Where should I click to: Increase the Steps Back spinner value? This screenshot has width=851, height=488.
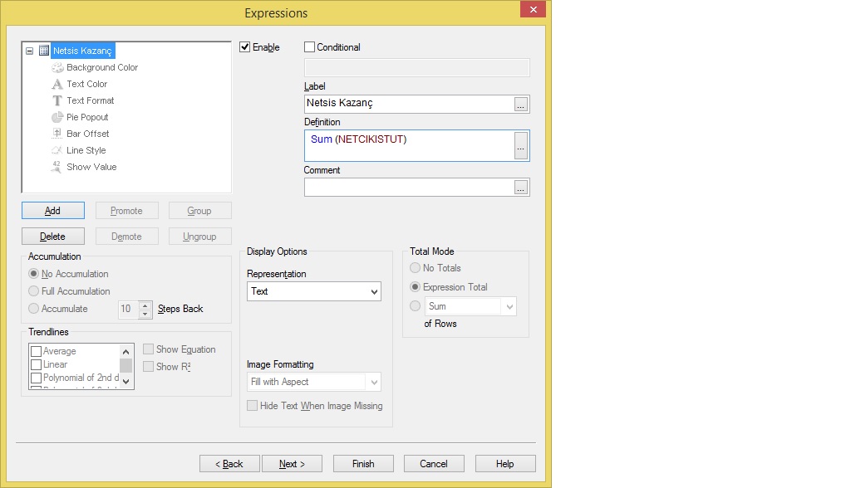pos(145,305)
